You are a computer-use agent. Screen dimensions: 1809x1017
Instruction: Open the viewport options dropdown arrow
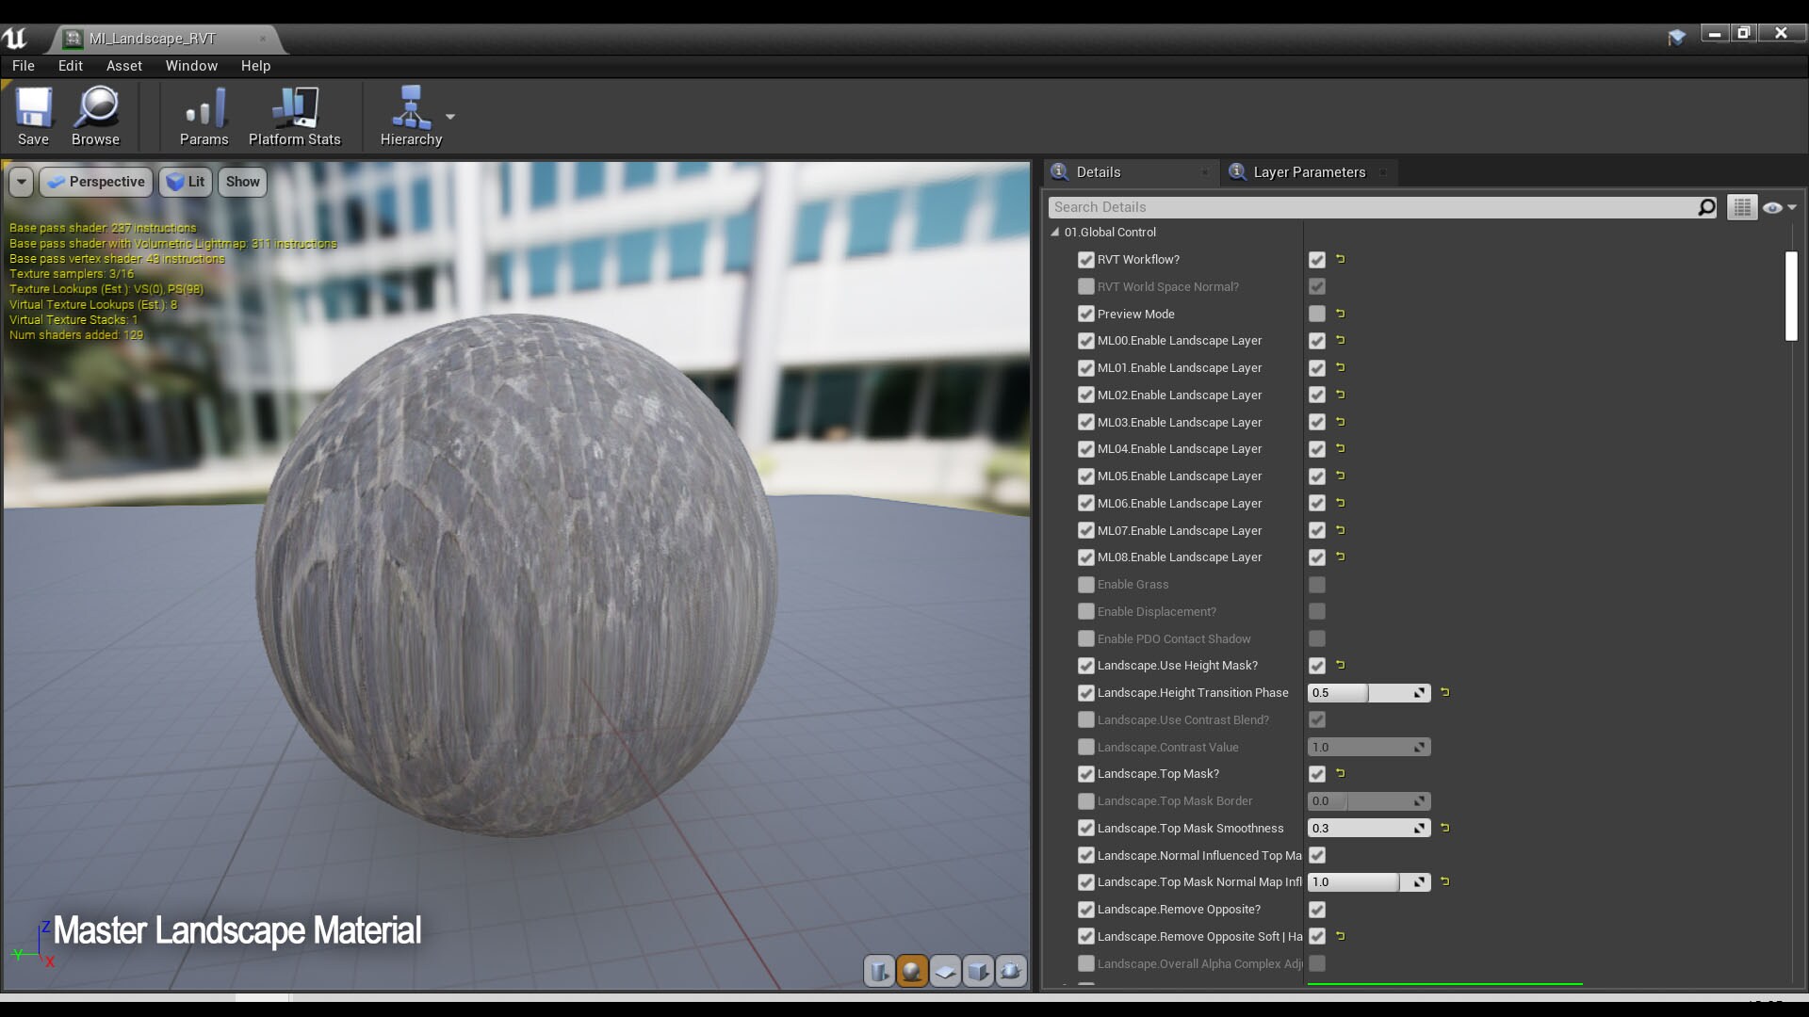[21, 182]
